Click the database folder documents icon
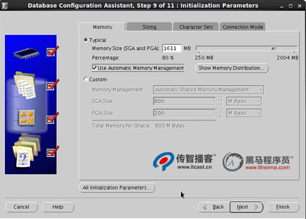306x219 pixels. pos(25,85)
